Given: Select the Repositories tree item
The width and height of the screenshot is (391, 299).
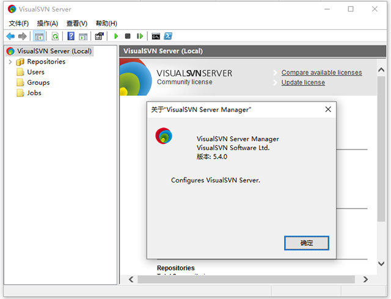Looking at the screenshot, I should (46, 62).
